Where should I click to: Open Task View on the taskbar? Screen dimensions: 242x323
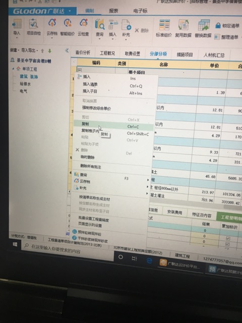[134, 258]
